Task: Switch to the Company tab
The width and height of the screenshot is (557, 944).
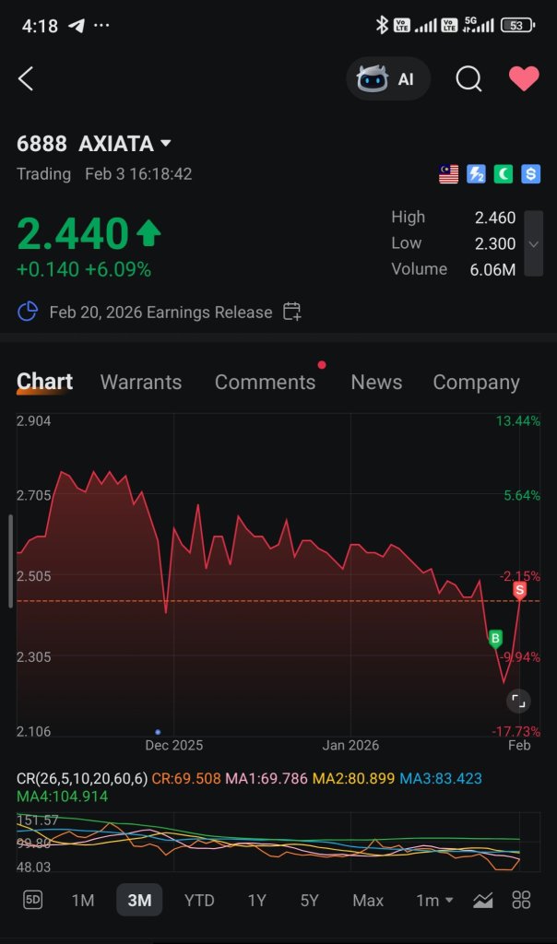Action: [x=477, y=383]
